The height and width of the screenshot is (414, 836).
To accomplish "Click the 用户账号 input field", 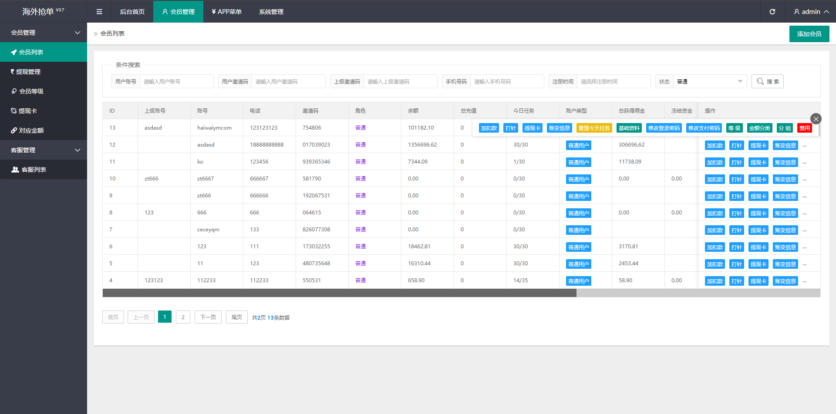I will [x=176, y=82].
